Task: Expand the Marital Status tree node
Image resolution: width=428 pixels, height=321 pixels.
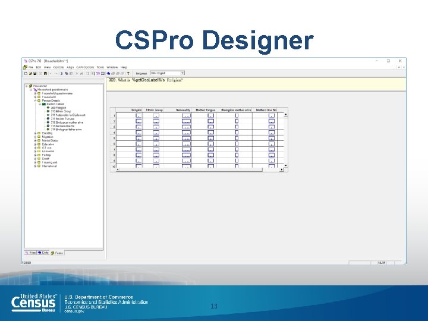Action: pyautogui.click(x=35, y=140)
